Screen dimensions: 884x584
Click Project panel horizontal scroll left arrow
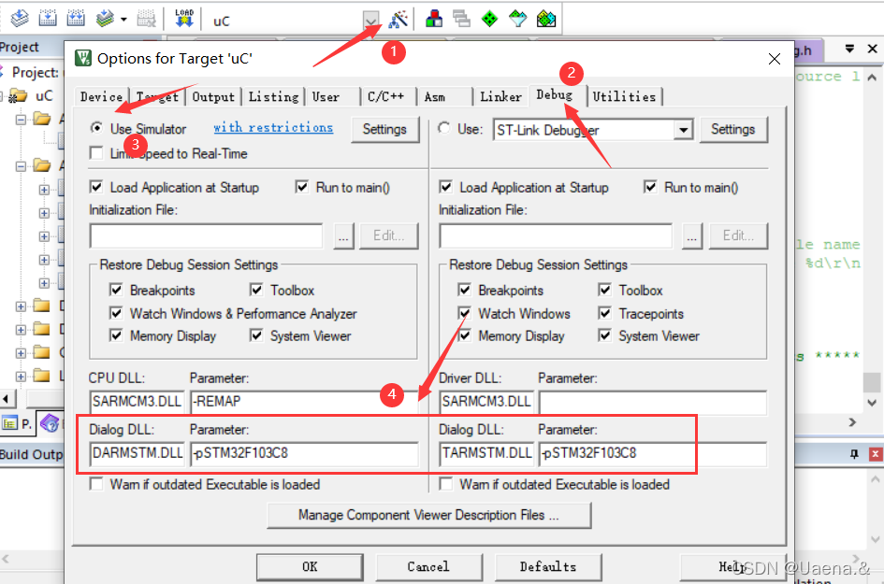pos(6,399)
